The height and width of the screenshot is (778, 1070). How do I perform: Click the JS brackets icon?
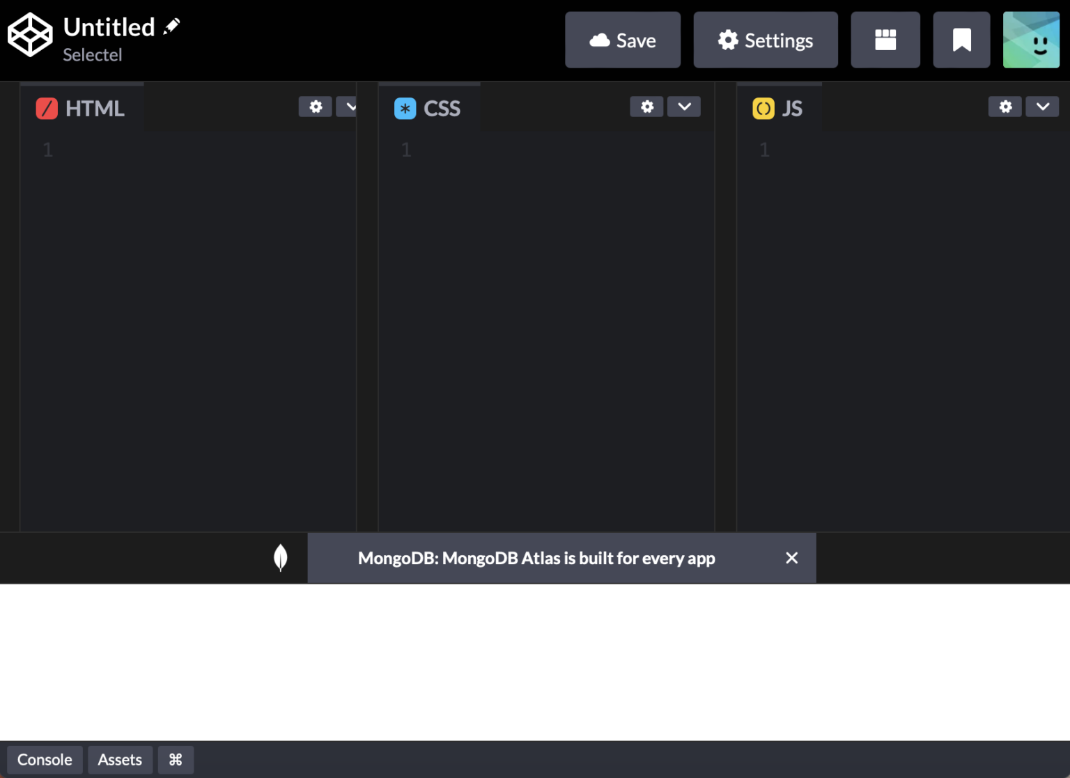(763, 108)
